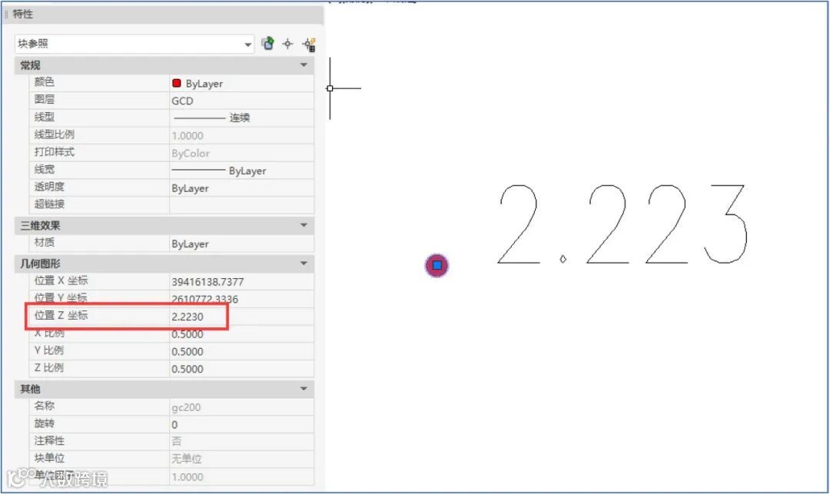This screenshot has width=830, height=494.
Task: Click the 位置 Z 坐标 value 2.2230
Action: click(188, 317)
